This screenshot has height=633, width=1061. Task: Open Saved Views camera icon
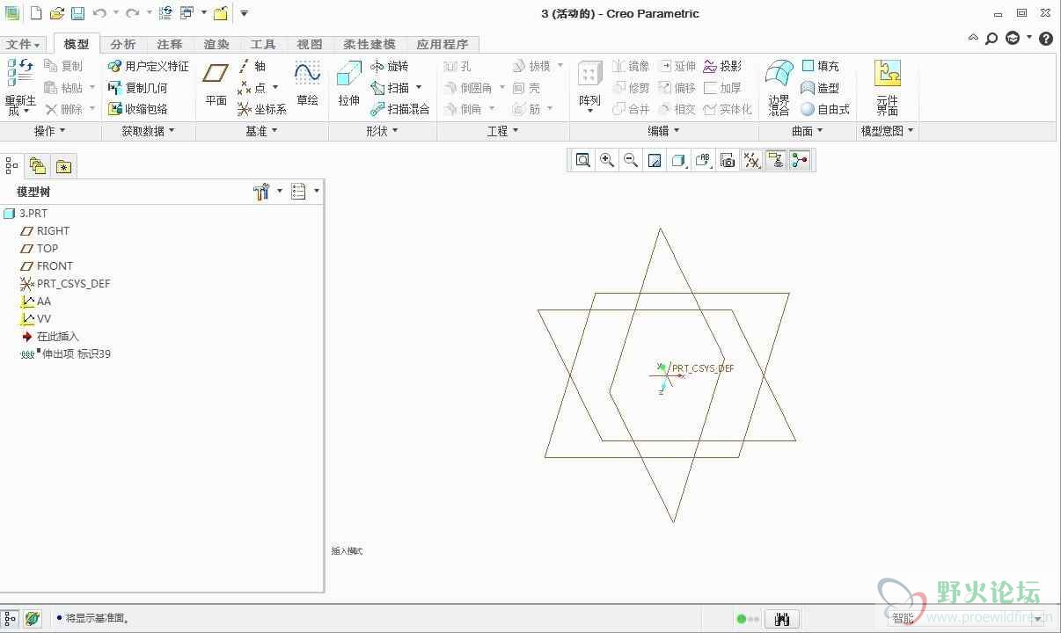728,160
